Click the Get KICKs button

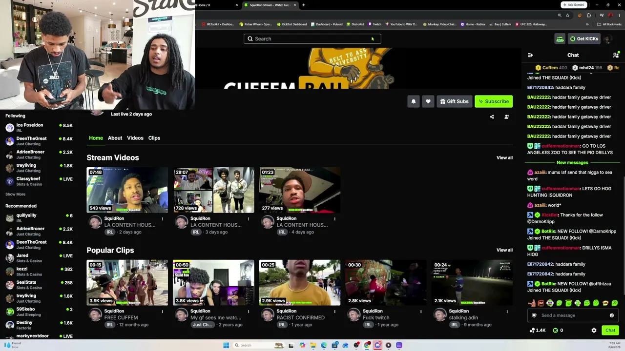(x=584, y=39)
